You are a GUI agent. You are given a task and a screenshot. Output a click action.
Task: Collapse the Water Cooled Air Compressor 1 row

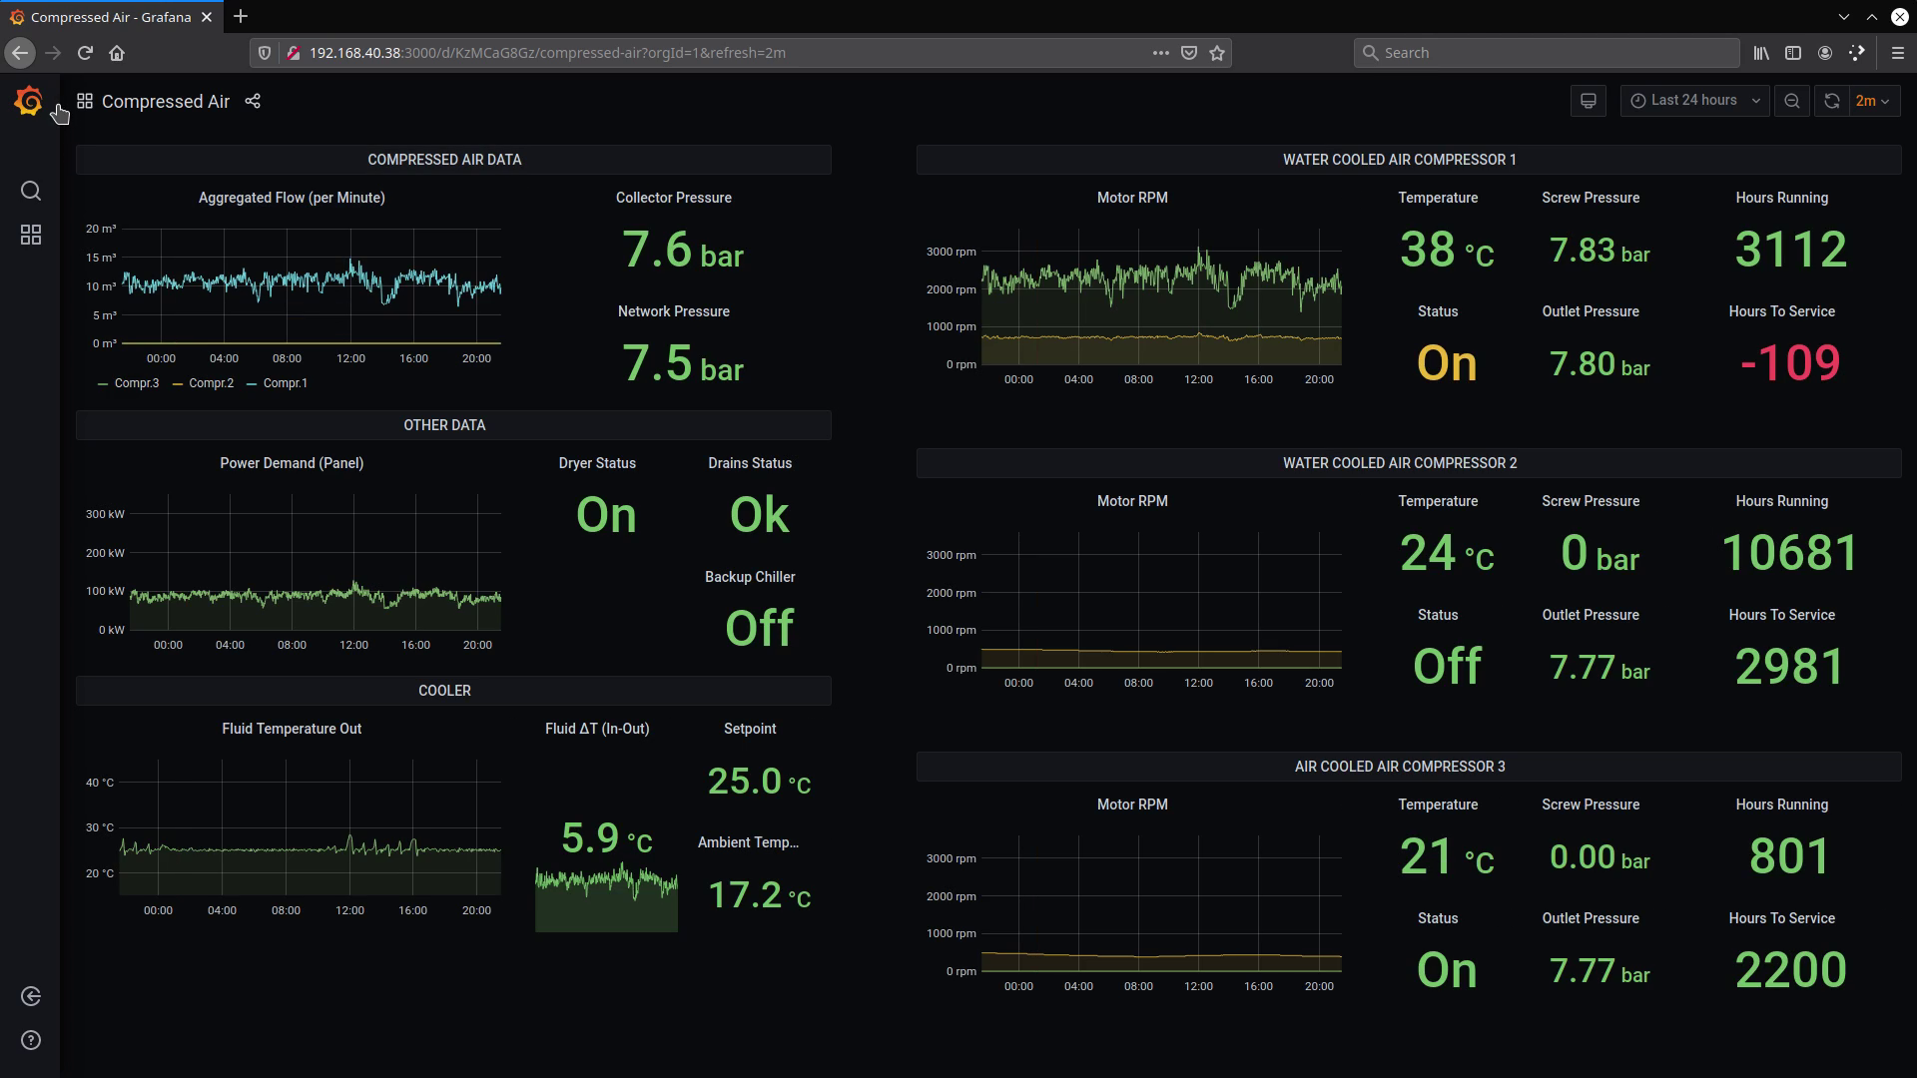tap(1399, 160)
